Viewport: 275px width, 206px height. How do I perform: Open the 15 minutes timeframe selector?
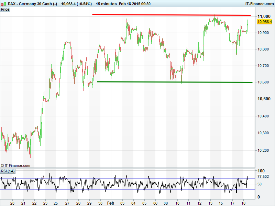[106, 4]
